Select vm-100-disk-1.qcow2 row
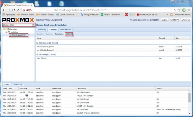Viewport: 193px width, 117px height. click(113, 47)
